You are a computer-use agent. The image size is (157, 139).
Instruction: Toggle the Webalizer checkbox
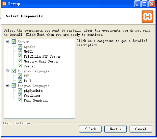pos(20,95)
